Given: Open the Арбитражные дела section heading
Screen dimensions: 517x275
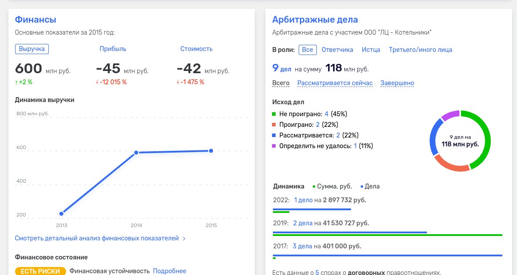Looking at the screenshot, I should click(x=315, y=20).
